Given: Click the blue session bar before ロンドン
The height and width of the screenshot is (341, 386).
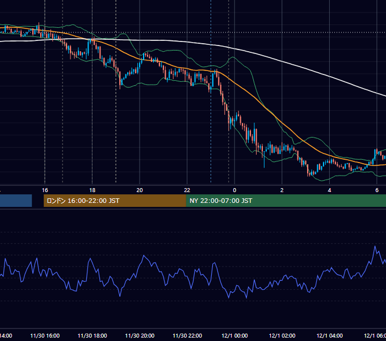Looking at the screenshot, I should pyautogui.click(x=16, y=201).
